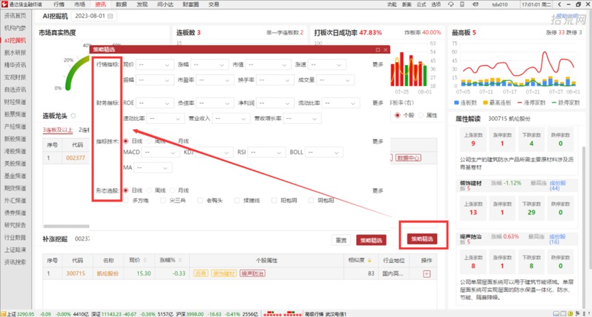
Task: Check the 多方炮 pattern checkbox
Action: click(x=126, y=201)
